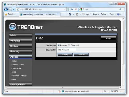Expand the Feeds dropdown arrow
129x97 pixels.
tap(80, 14)
